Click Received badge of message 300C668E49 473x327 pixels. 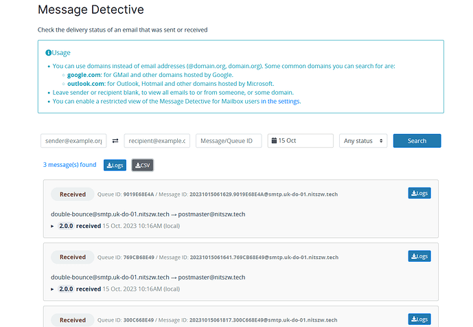pyautogui.click(x=73, y=320)
